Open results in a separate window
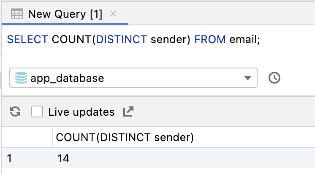The width and height of the screenshot is (315, 174). pyautogui.click(x=128, y=112)
